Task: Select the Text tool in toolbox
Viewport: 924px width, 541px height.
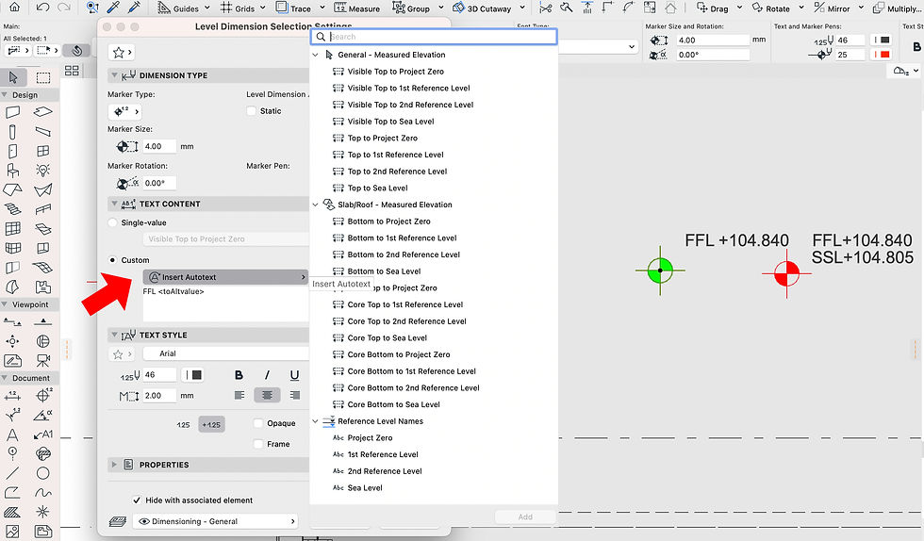Action: (12, 434)
